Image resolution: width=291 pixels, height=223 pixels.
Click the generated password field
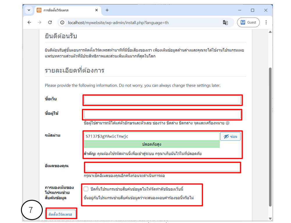(x=151, y=136)
